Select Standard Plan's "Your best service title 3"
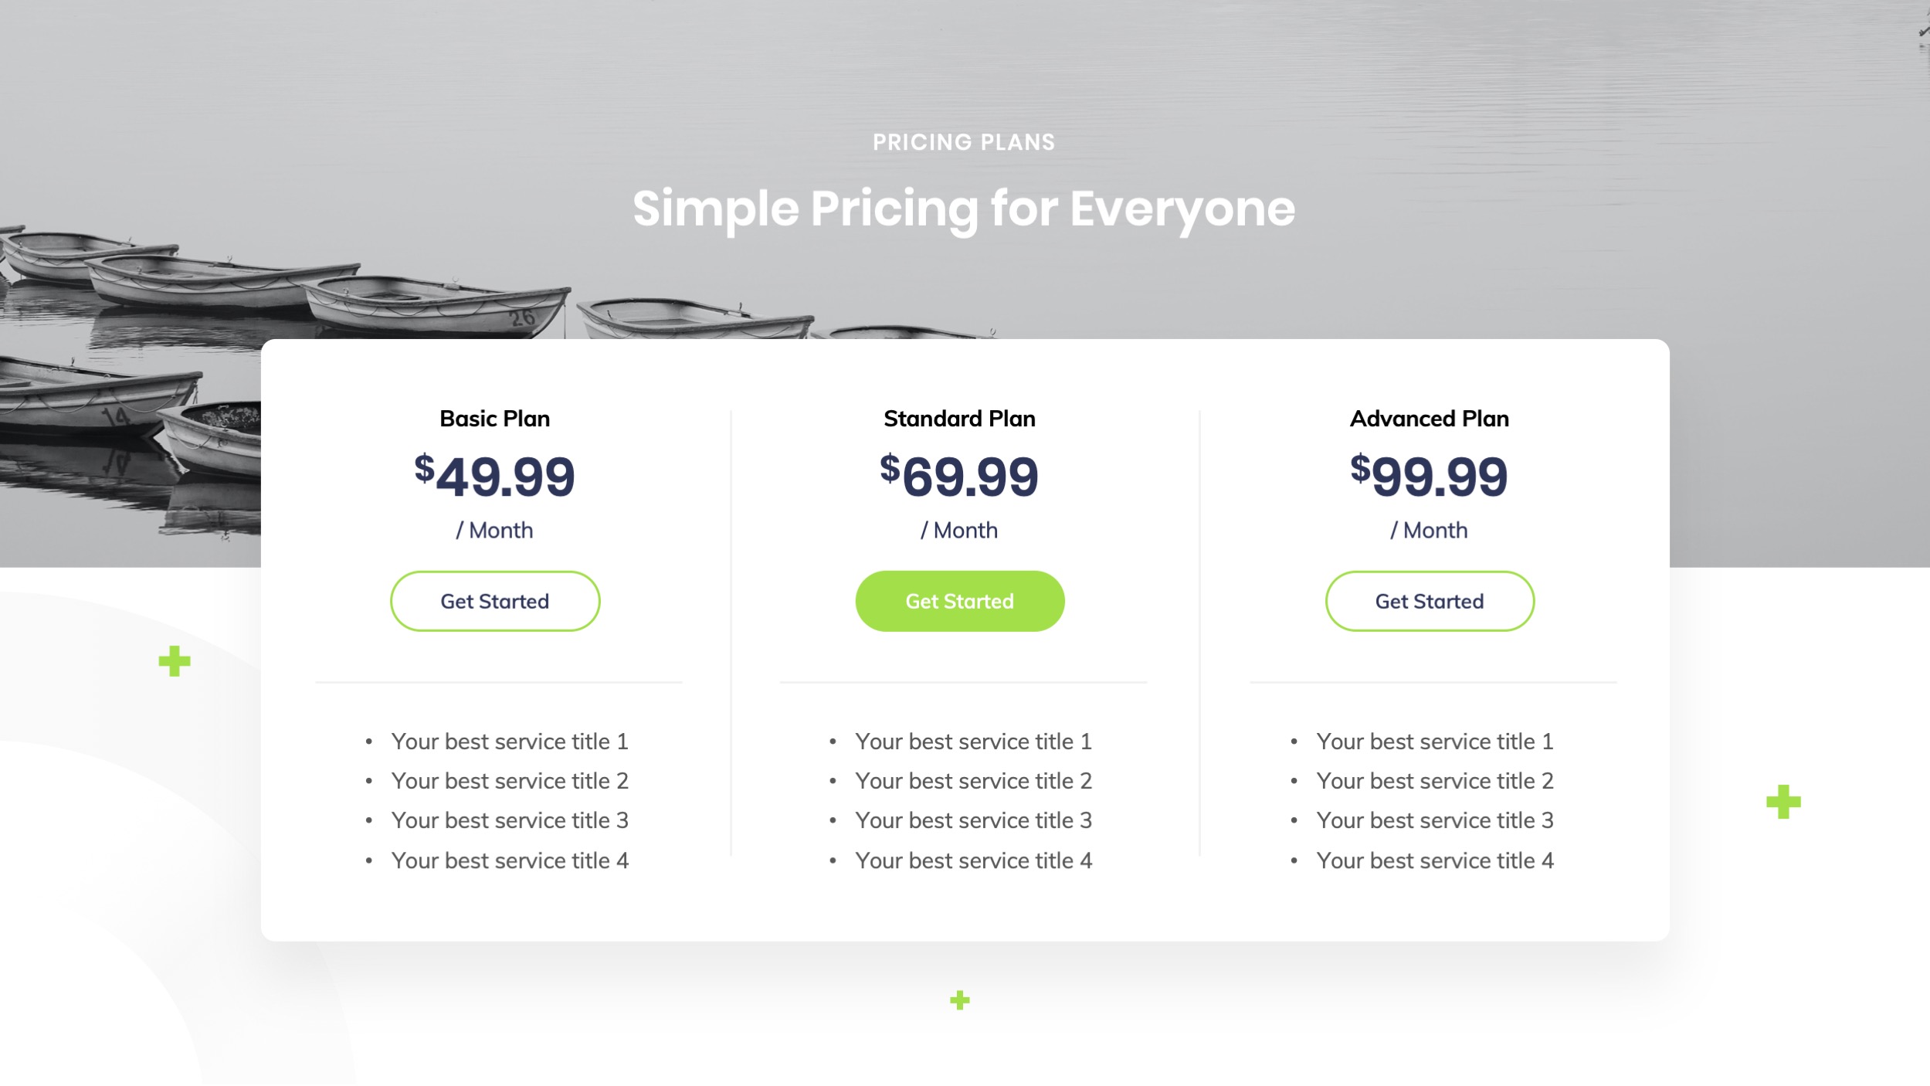The image size is (1930, 1086). tap(973, 820)
